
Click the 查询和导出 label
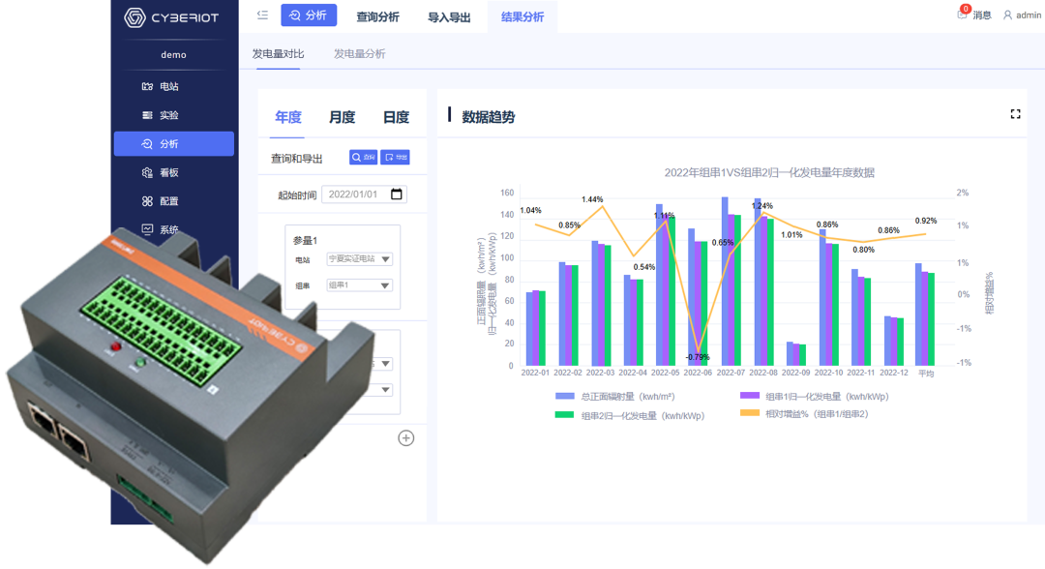(297, 159)
